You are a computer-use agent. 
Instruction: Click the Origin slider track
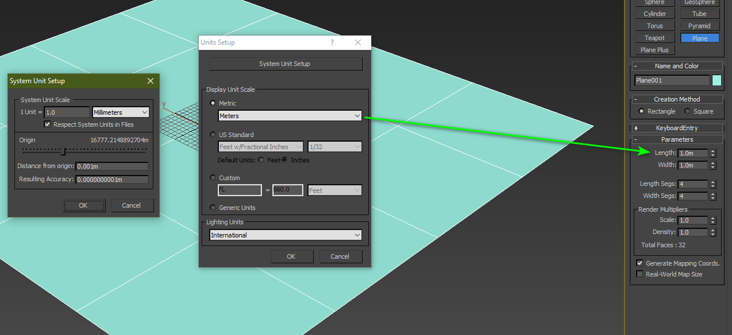[x=84, y=151]
